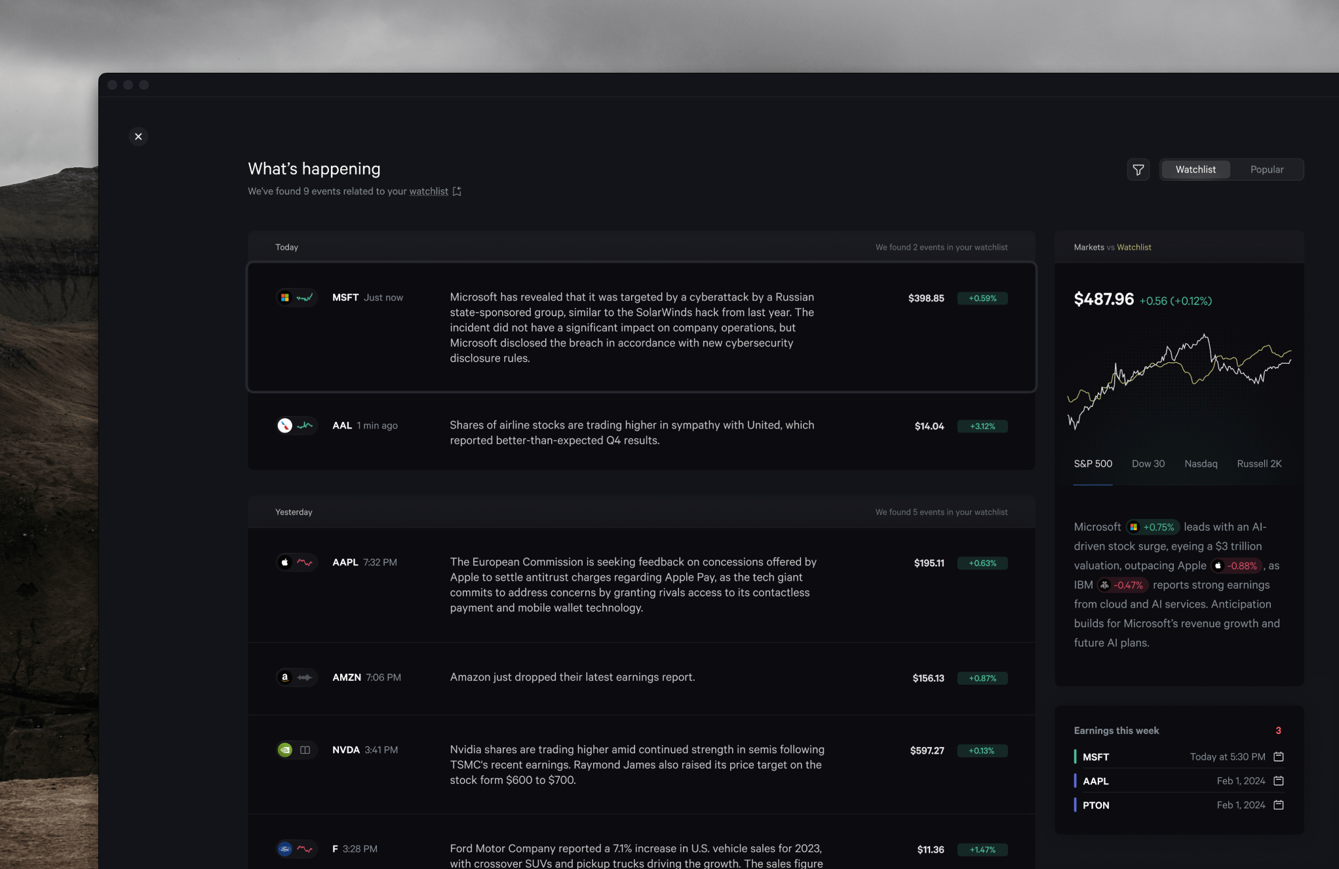1339x869 pixels.
Task: Click the share icon next to watchlist
Action: (457, 191)
